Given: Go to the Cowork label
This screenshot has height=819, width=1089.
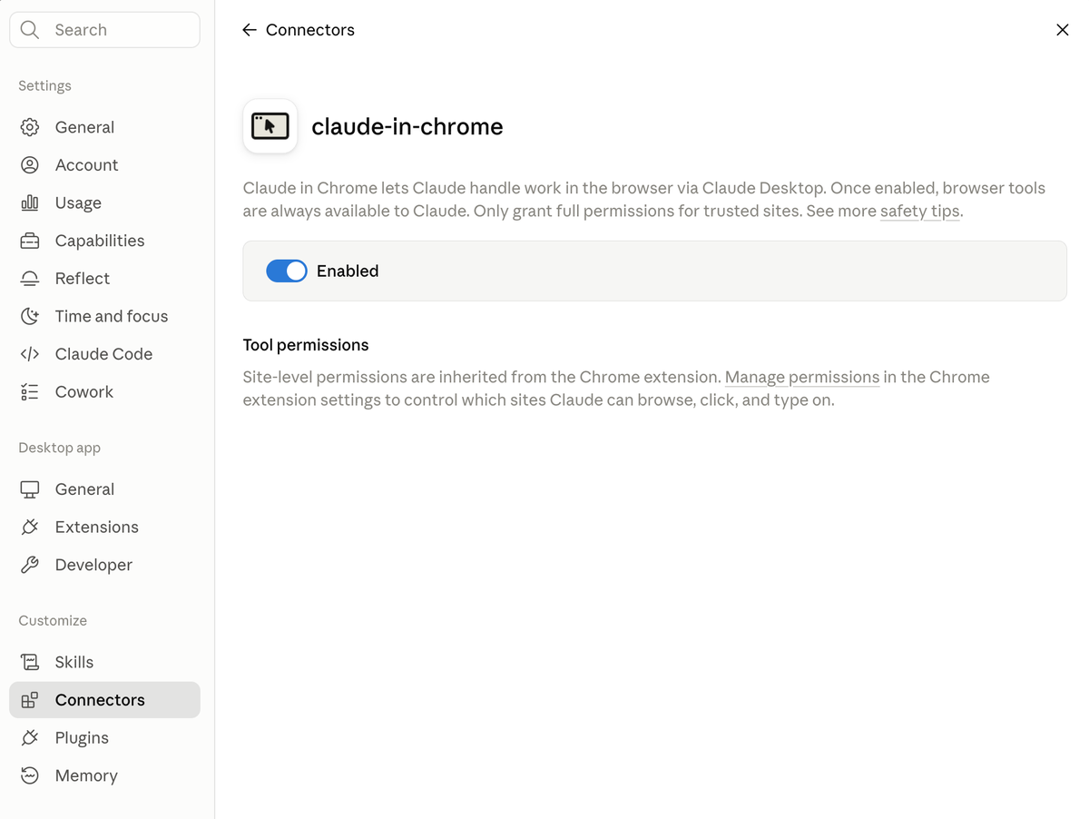Looking at the screenshot, I should click(x=83, y=392).
